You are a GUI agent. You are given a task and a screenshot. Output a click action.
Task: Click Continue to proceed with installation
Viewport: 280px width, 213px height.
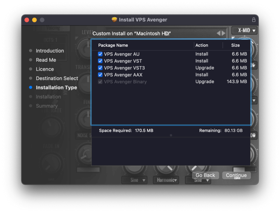click(x=236, y=175)
